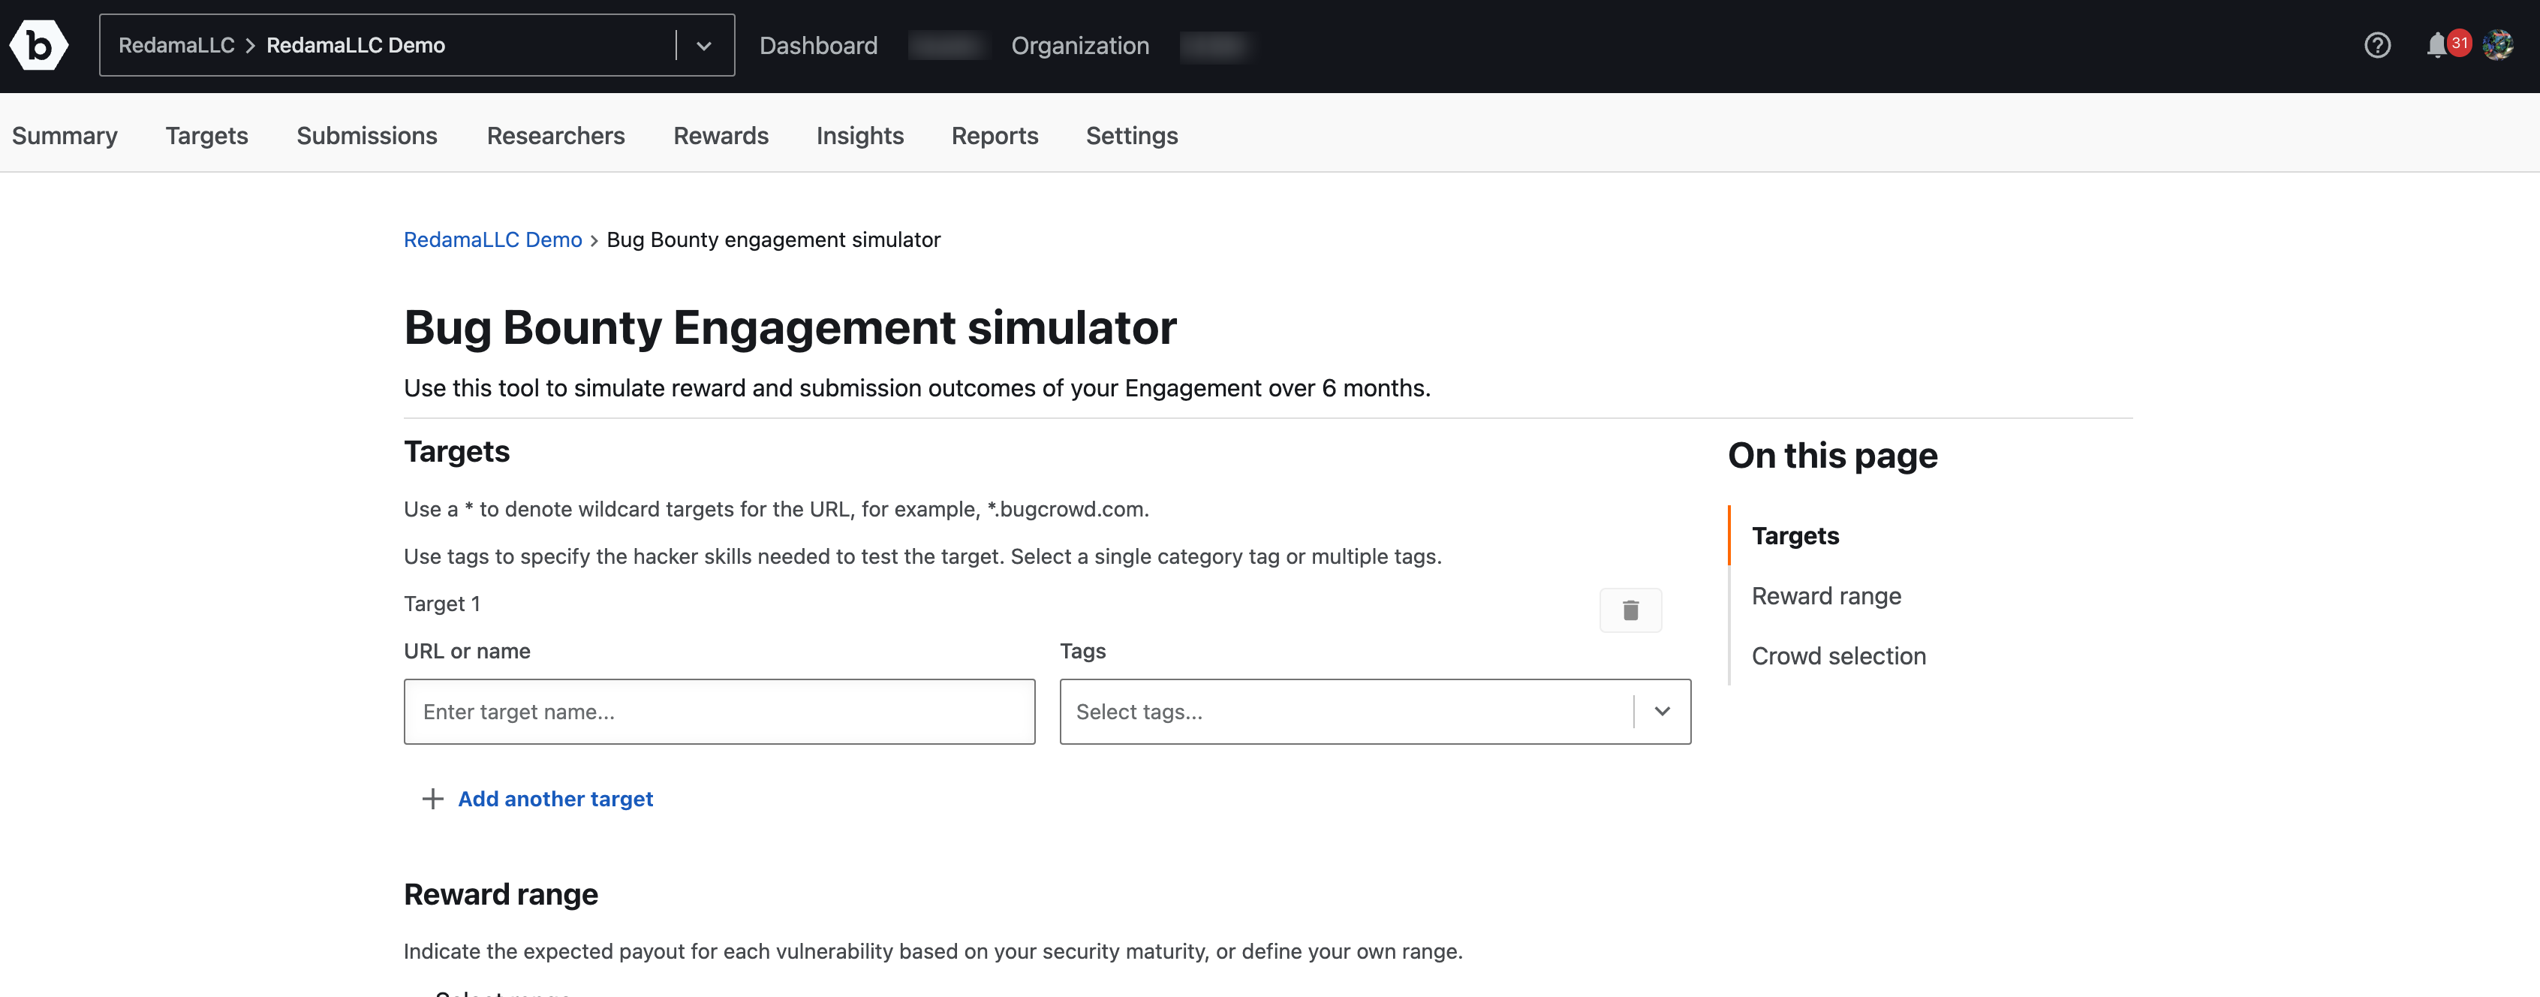
Task: Switch to the Summary tab
Action: click(x=65, y=135)
